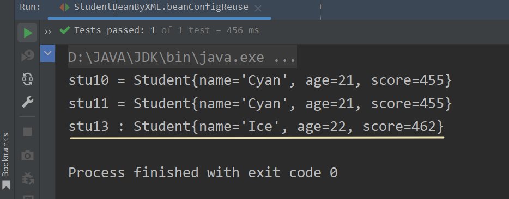Close the beanConfigReuse run tab

[x=258, y=9]
